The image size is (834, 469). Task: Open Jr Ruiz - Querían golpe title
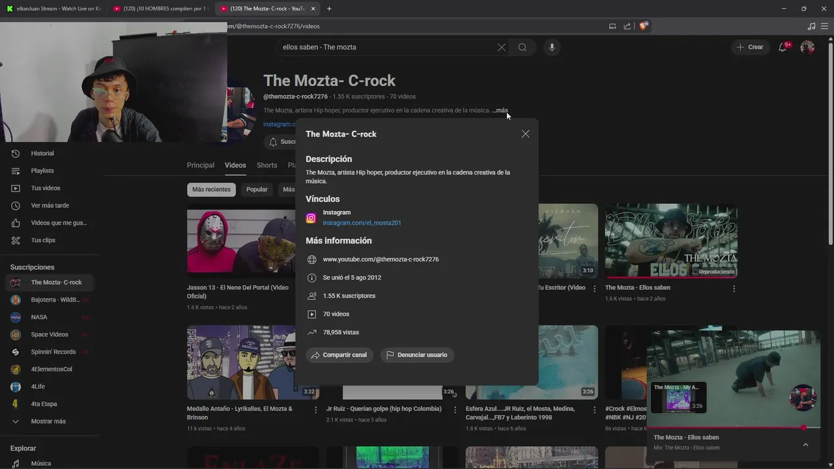pos(384,409)
